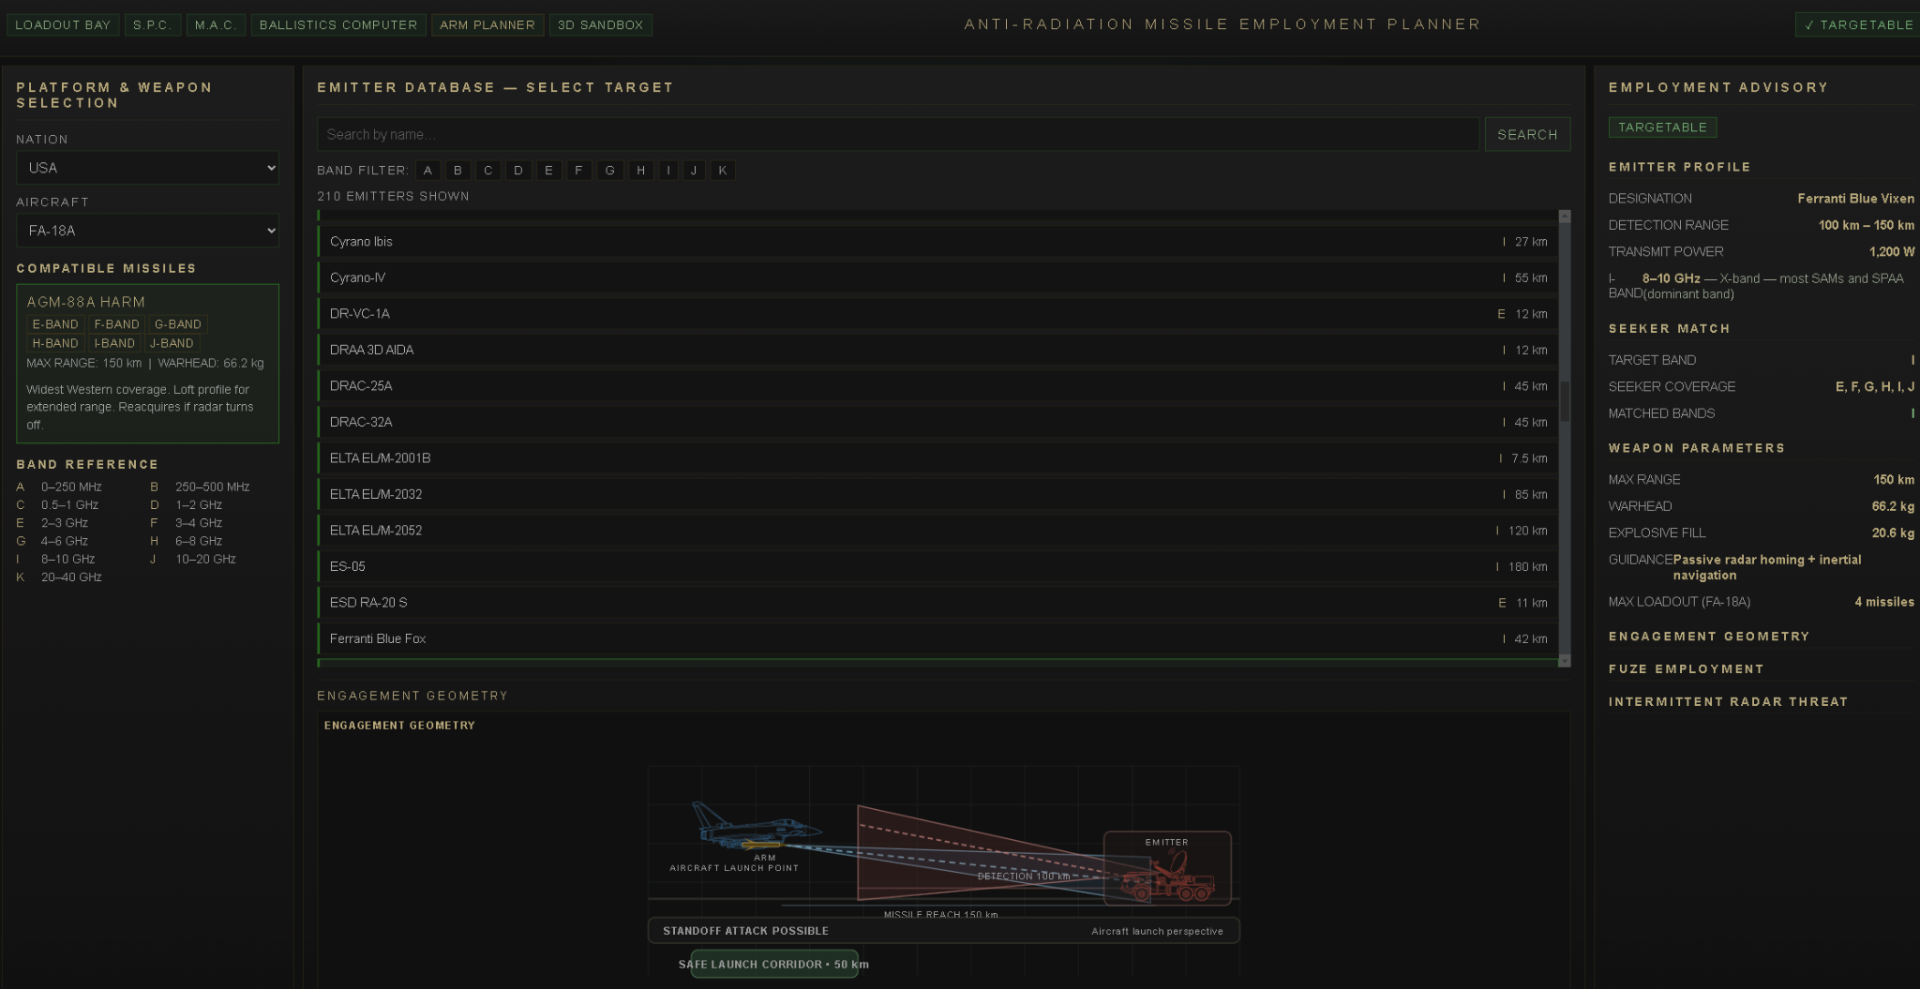Toggle band filter F
Image resolution: width=1920 pixels, height=989 pixels.
[578, 171]
